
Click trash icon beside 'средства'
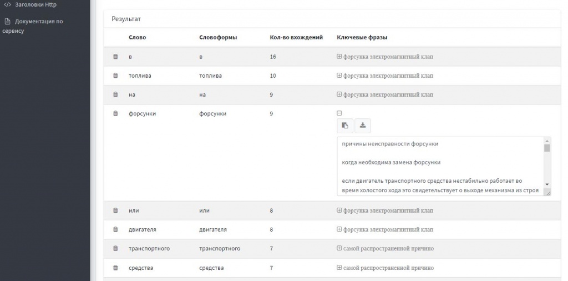coord(115,268)
